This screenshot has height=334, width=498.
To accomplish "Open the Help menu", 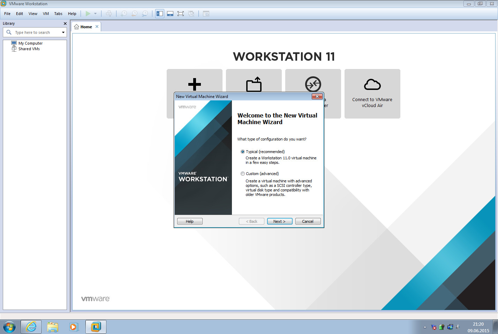I will (x=72, y=14).
